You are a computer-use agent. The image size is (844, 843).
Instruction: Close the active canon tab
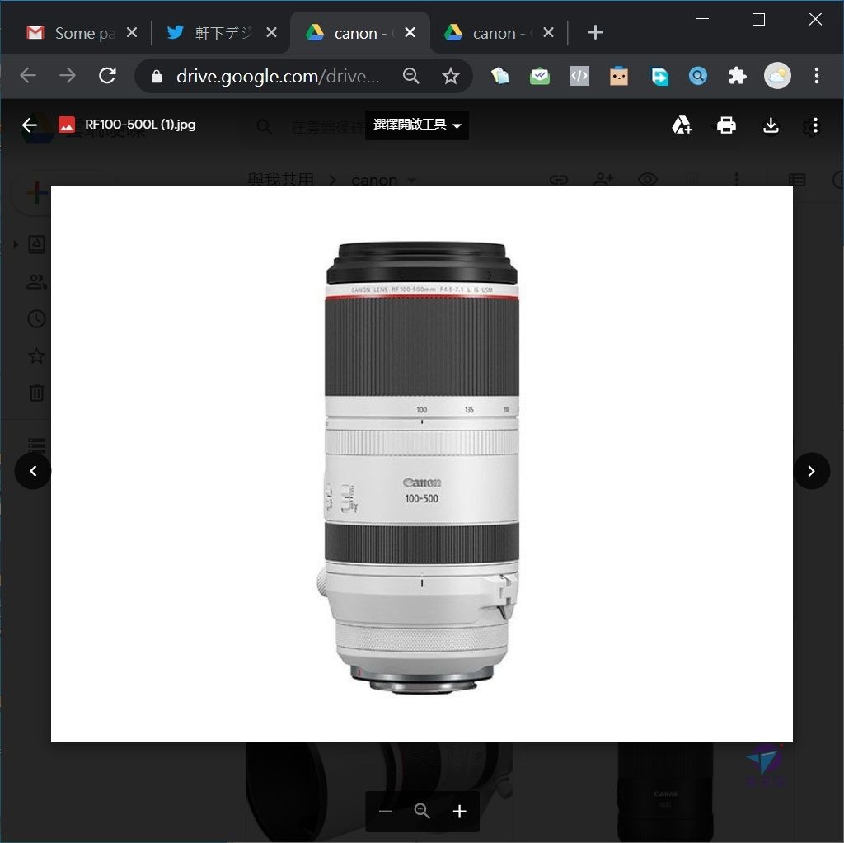coord(410,33)
